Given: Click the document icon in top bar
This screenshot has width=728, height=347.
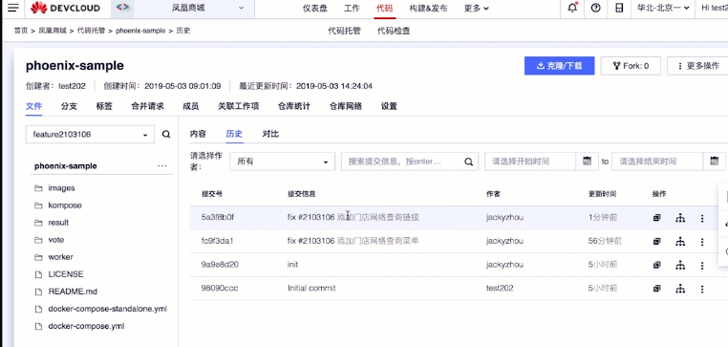Looking at the screenshot, I should [x=619, y=8].
